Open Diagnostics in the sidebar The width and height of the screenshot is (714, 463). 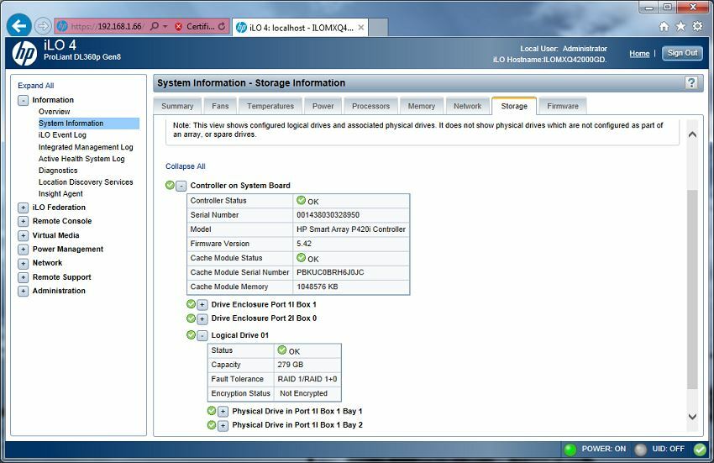[58, 171]
